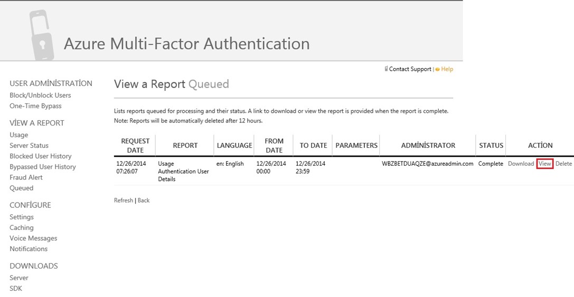Select the administrator email WBZBETDUAQZE@azureadmin.com

pos(428,164)
